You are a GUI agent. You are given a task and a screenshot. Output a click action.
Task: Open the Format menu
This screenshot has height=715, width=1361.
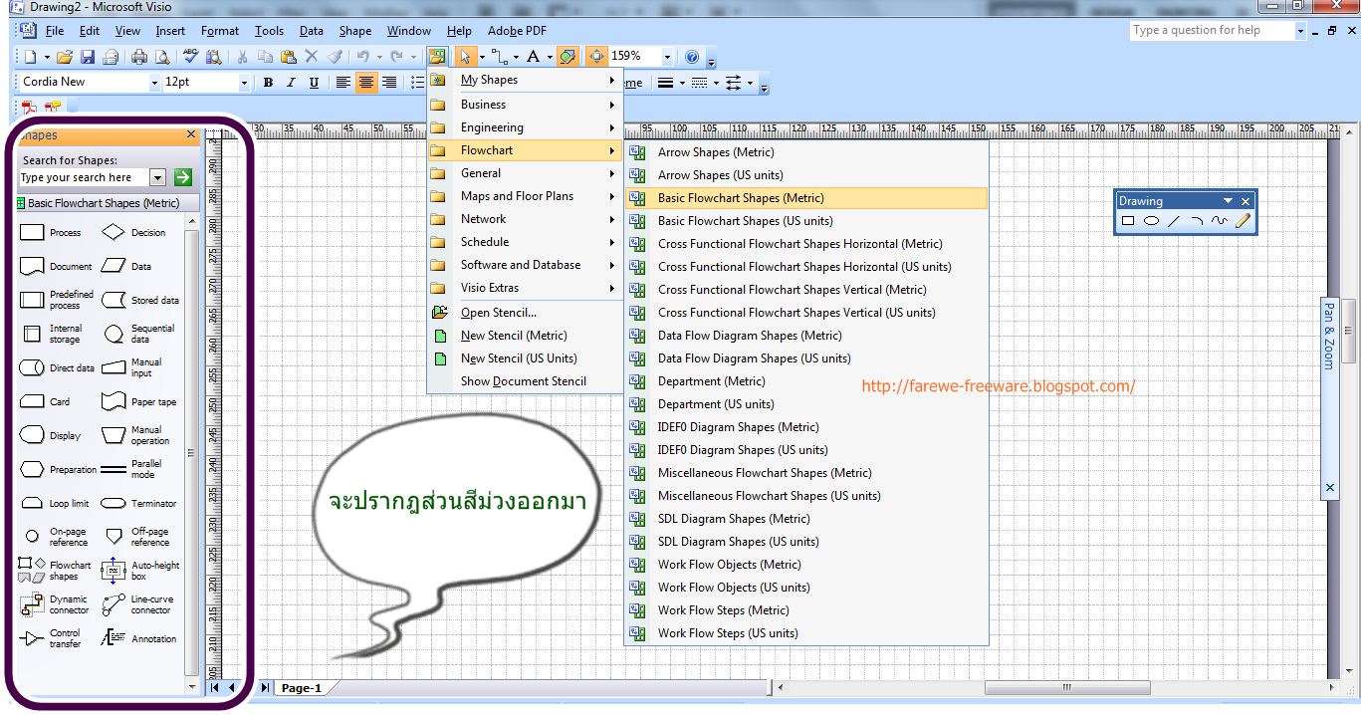click(220, 31)
